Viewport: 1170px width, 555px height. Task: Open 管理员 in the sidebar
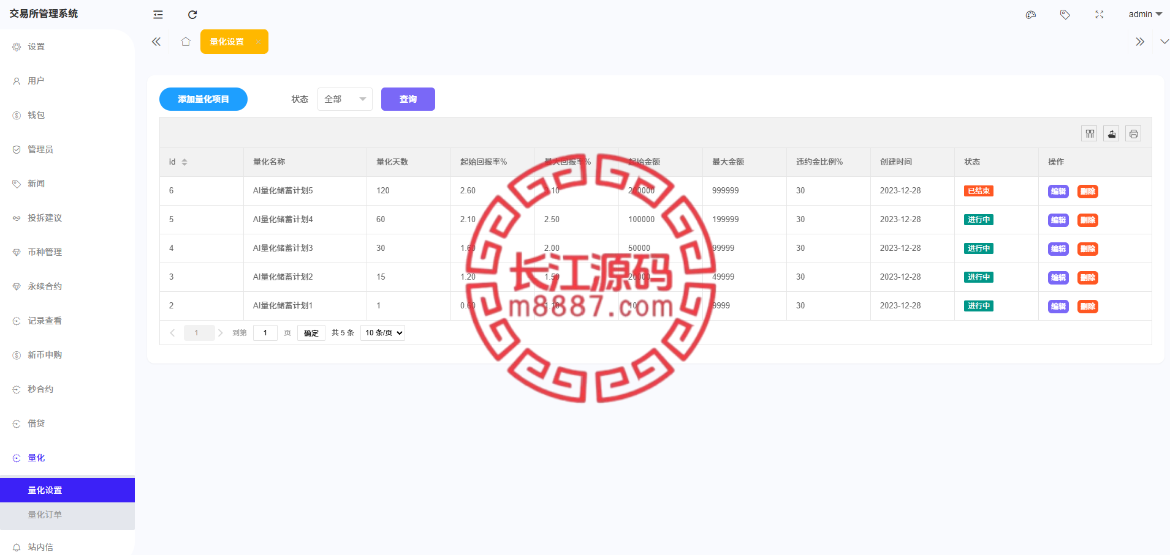point(67,149)
